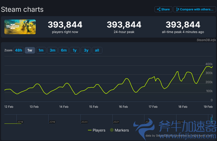The image size is (217, 141).
Task: Zoom chart to 3y
Action: coord(86,50)
